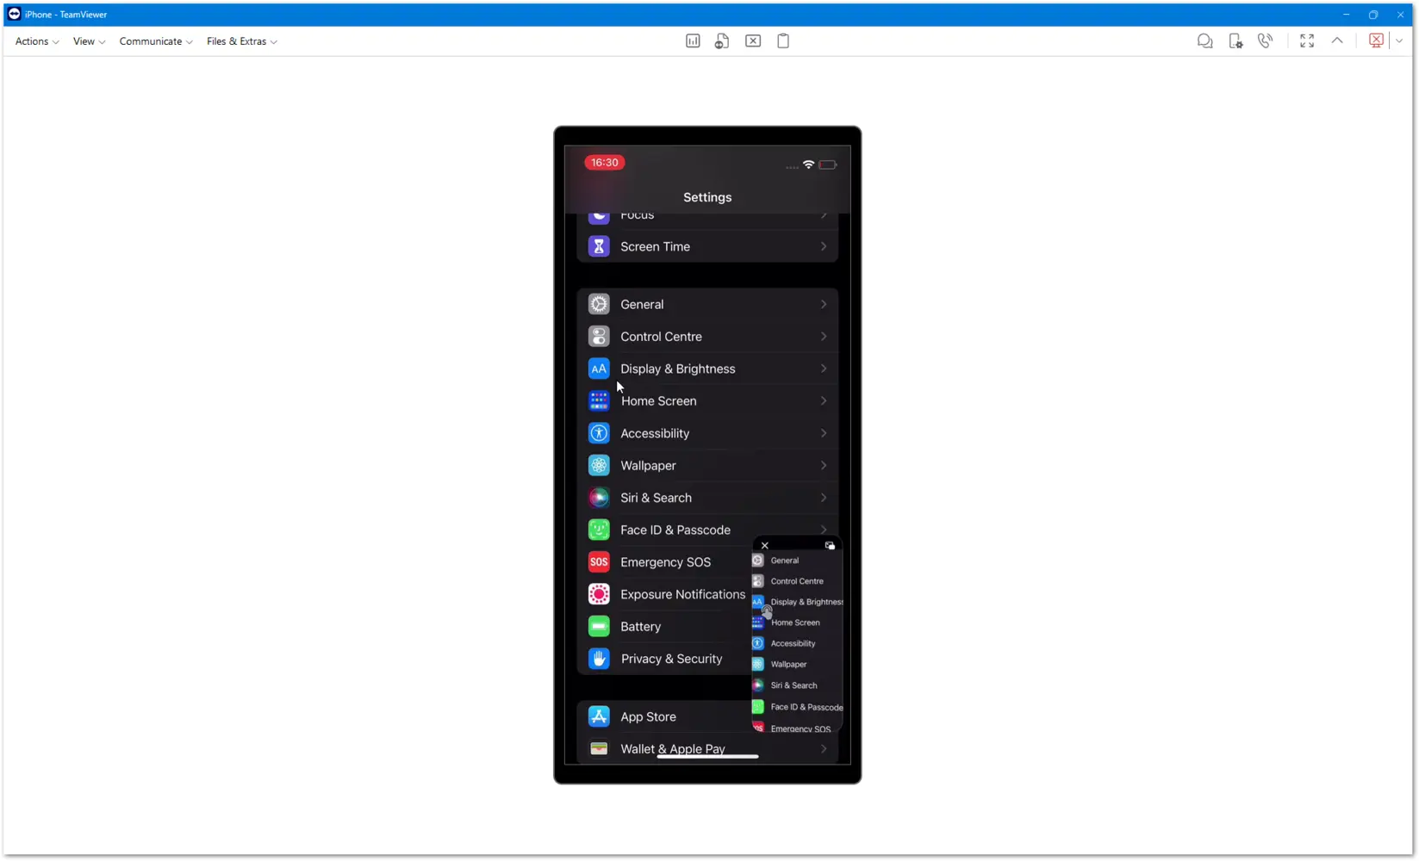Image resolution: width=1419 pixels, height=861 pixels.
Task: Switch to full screen with arrows icon
Action: pyautogui.click(x=1307, y=41)
